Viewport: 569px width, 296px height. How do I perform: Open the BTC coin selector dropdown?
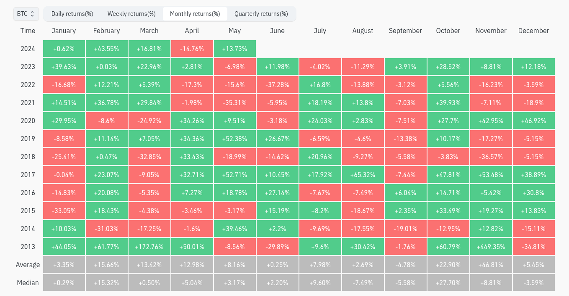coord(26,14)
